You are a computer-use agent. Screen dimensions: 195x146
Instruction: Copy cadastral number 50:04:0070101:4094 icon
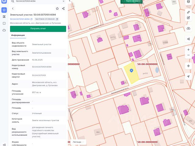click(31, 19)
